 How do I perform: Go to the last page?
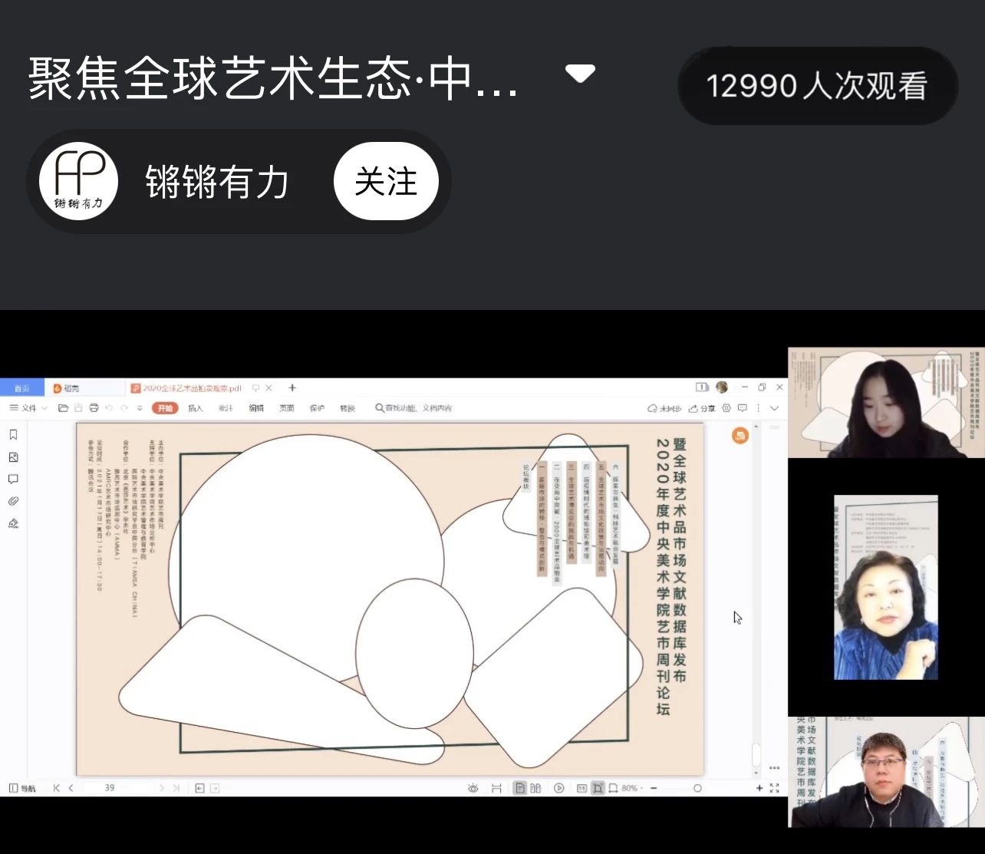click(176, 788)
